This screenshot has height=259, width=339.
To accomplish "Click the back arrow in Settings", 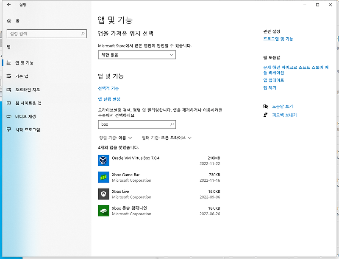I will pyautogui.click(x=9, y=5).
